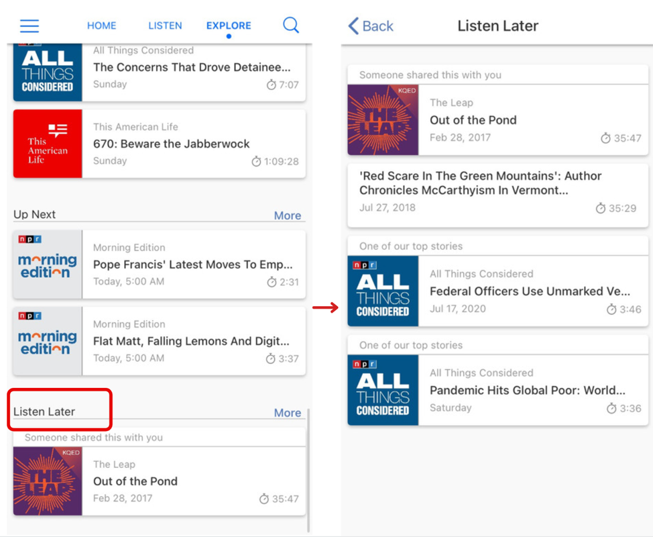The width and height of the screenshot is (653, 537).
Task: Click "Someone shared this with you" on Listen Later screen
Action: point(430,75)
